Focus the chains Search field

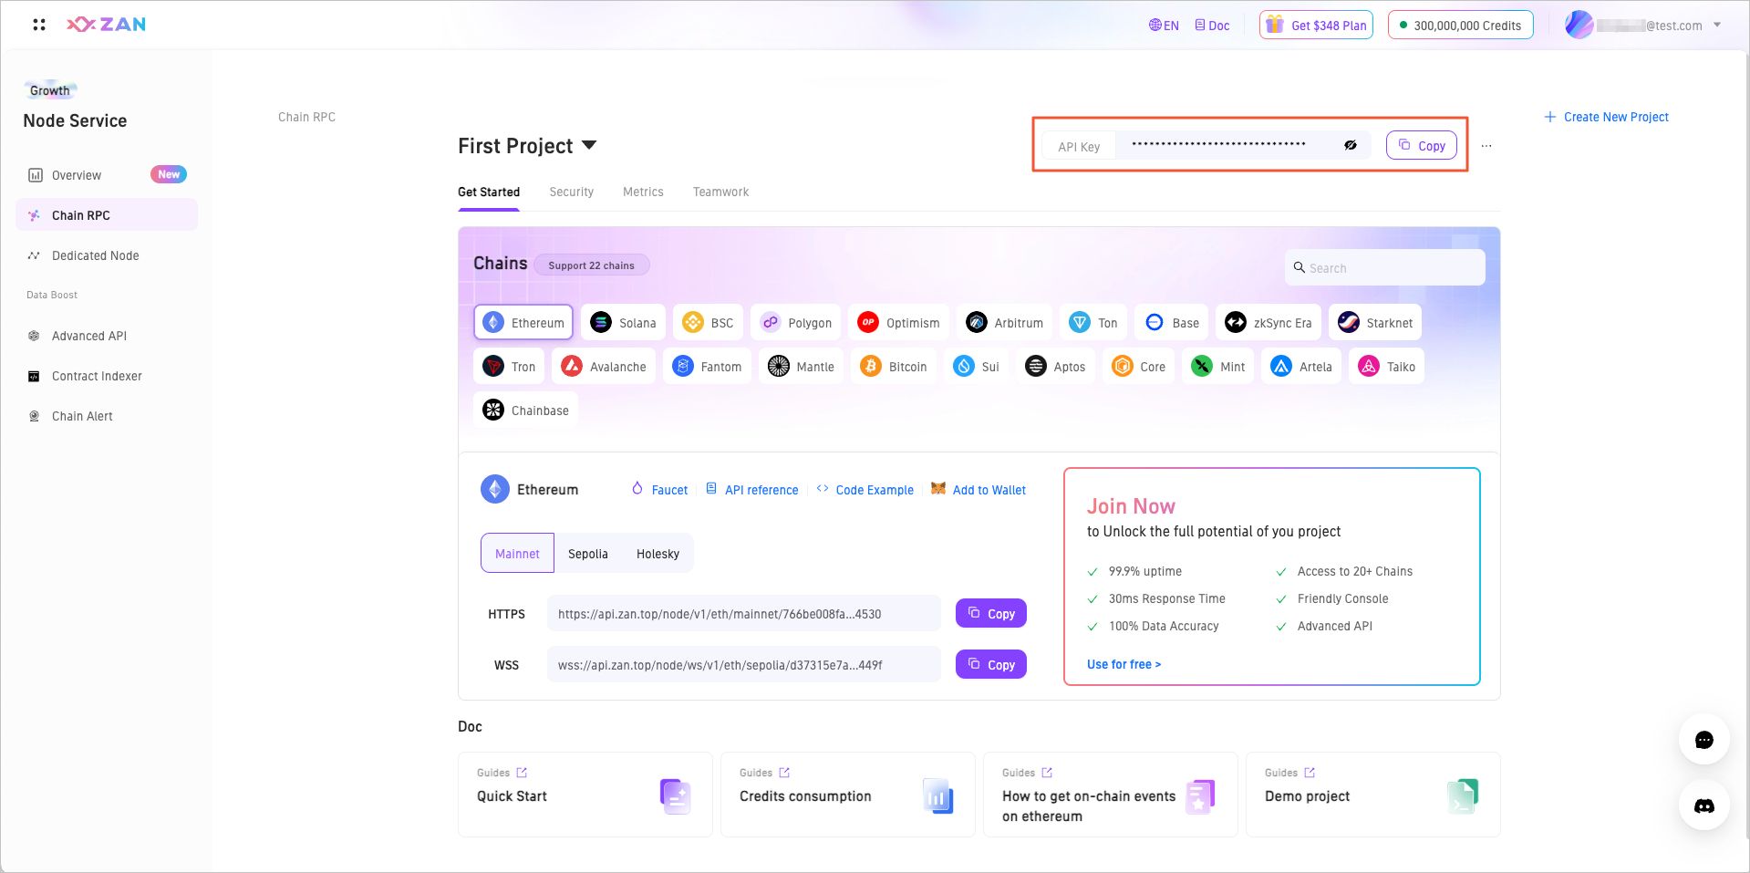click(x=1385, y=267)
